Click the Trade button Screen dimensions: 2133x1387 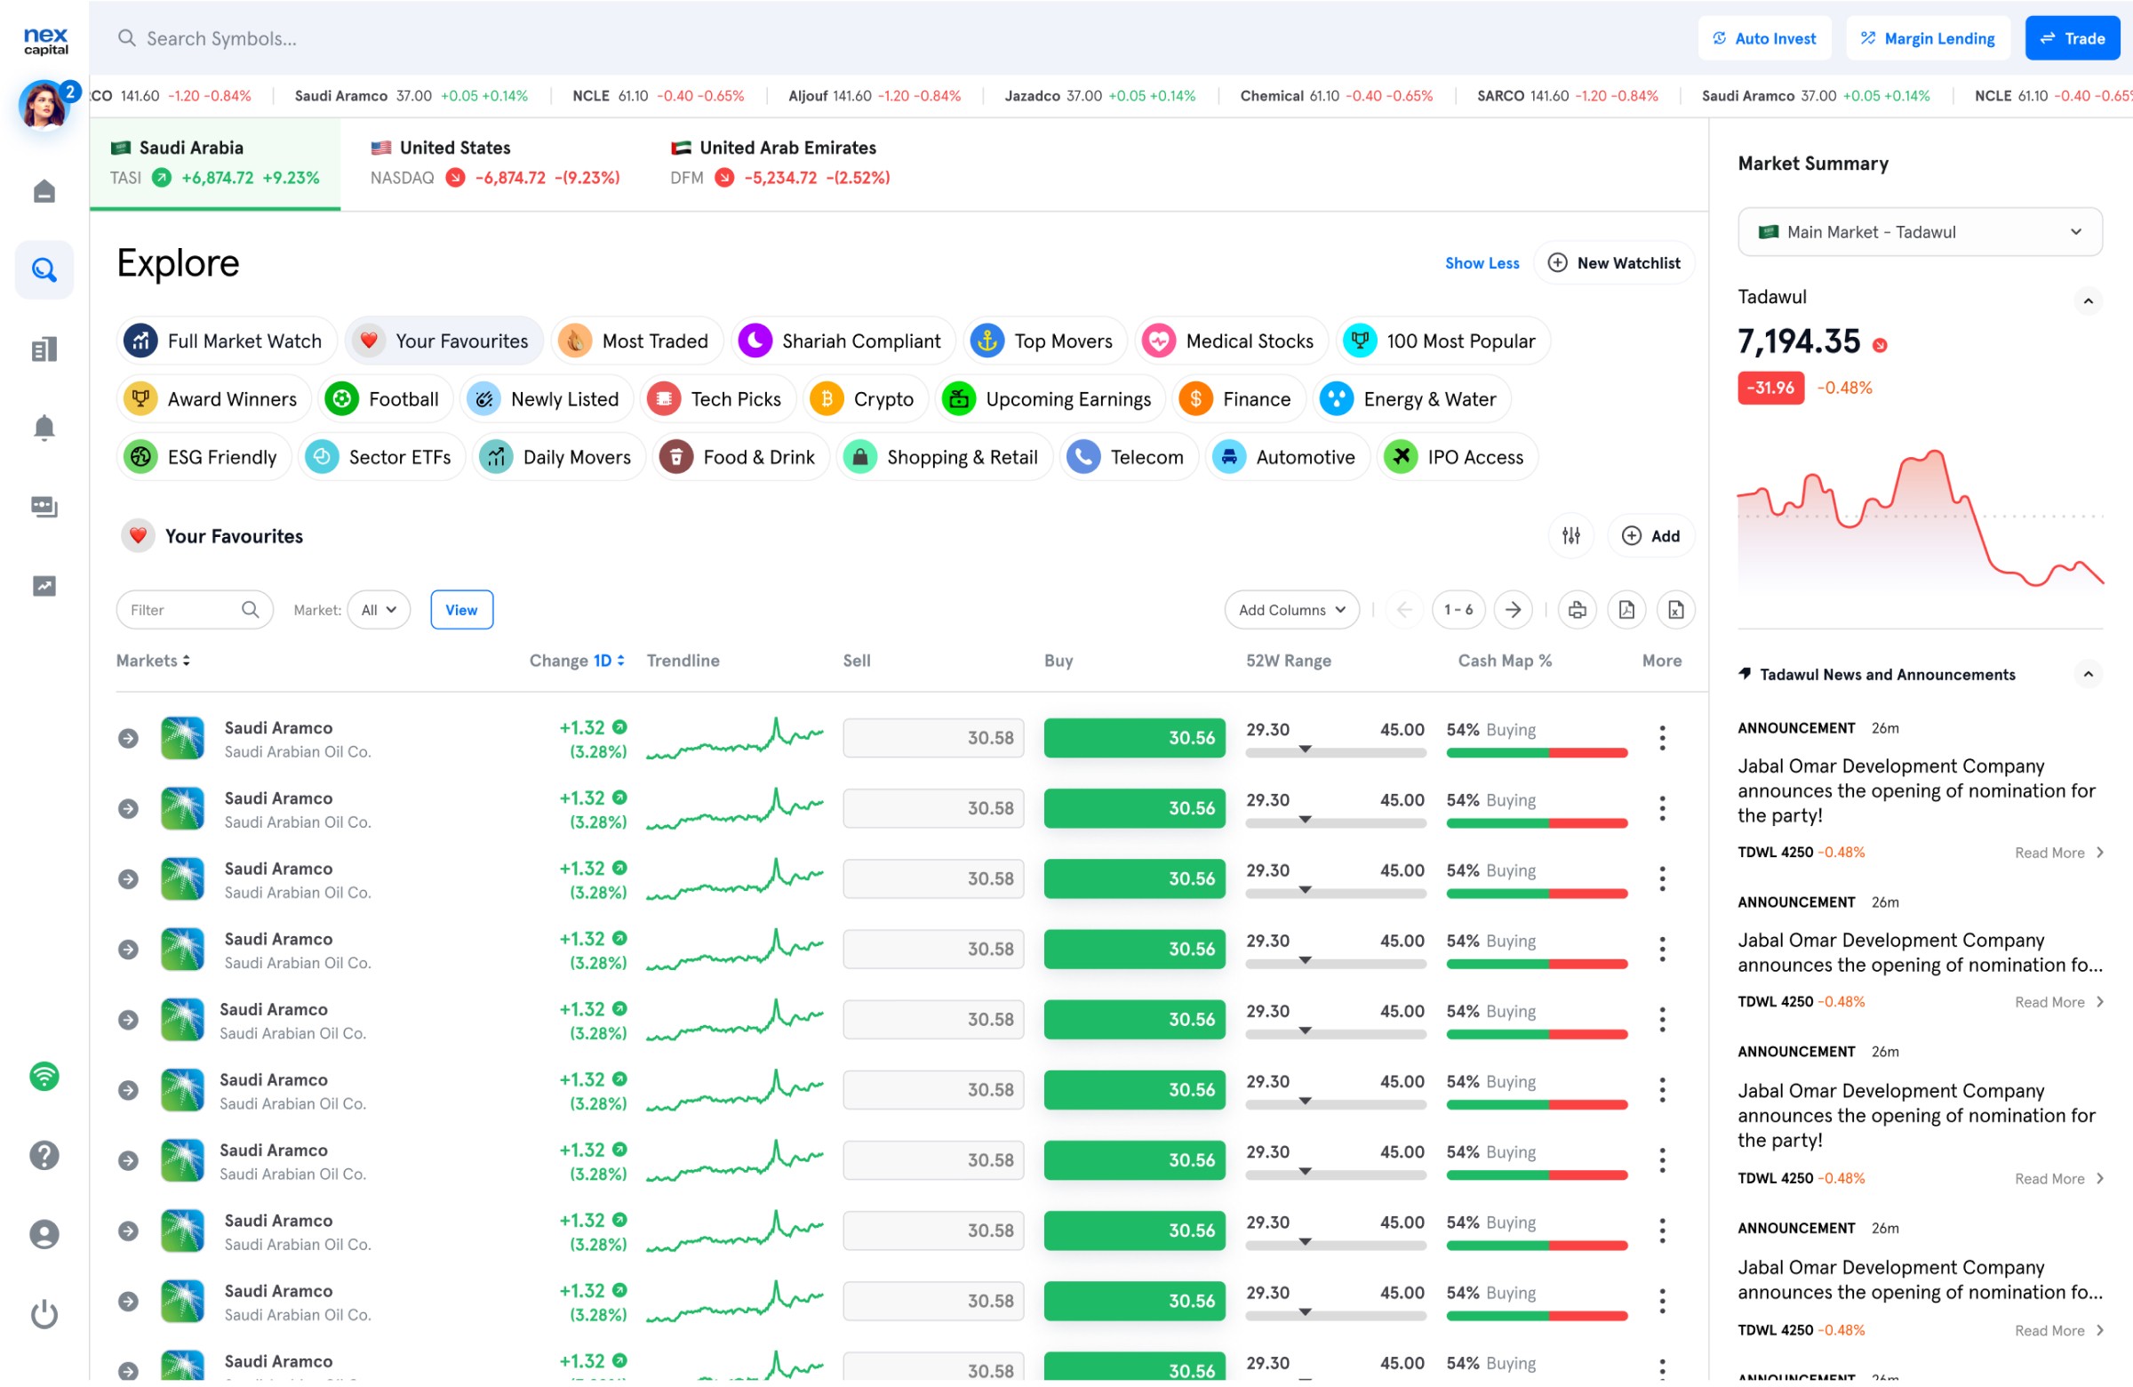pos(2072,38)
